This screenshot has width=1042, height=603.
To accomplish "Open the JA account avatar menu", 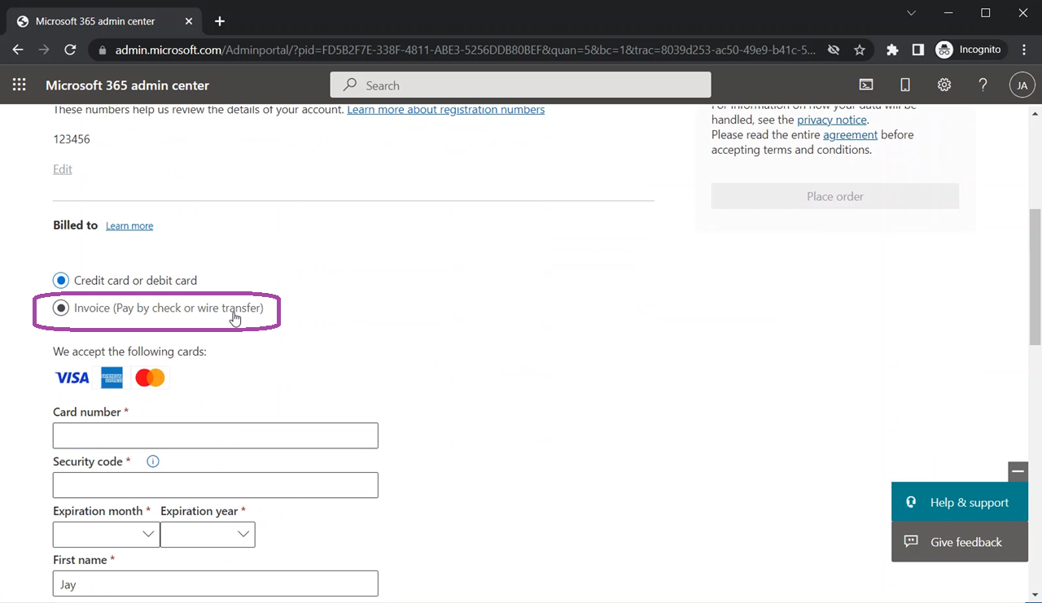I will [x=1022, y=85].
